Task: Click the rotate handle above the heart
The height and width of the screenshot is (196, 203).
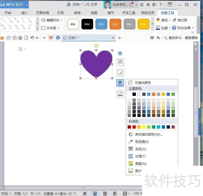Action: coord(96,46)
